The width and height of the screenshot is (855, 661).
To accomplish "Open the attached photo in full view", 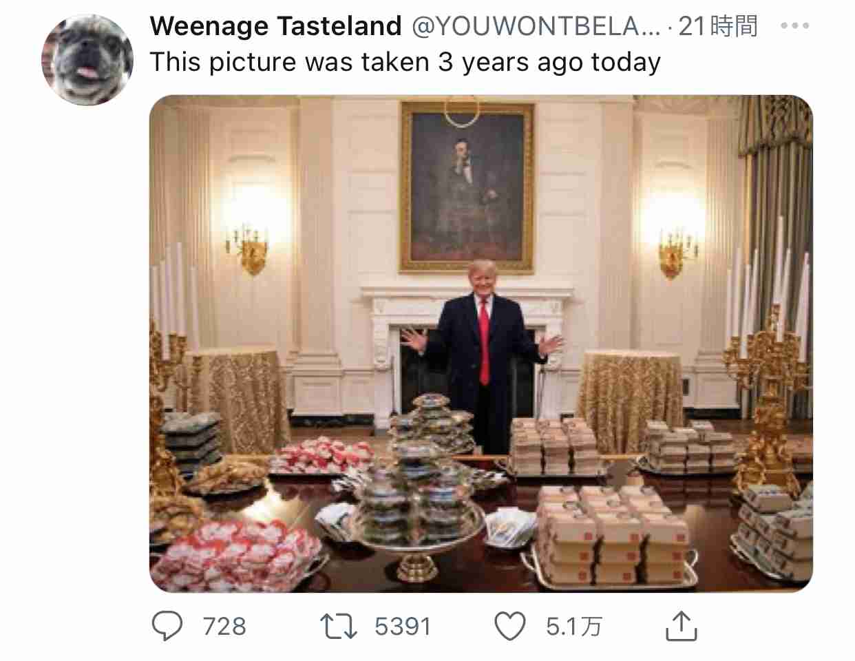I will pyautogui.click(x=481, y=344).
